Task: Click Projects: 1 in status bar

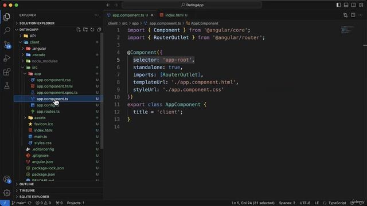Action: [76, 203]
